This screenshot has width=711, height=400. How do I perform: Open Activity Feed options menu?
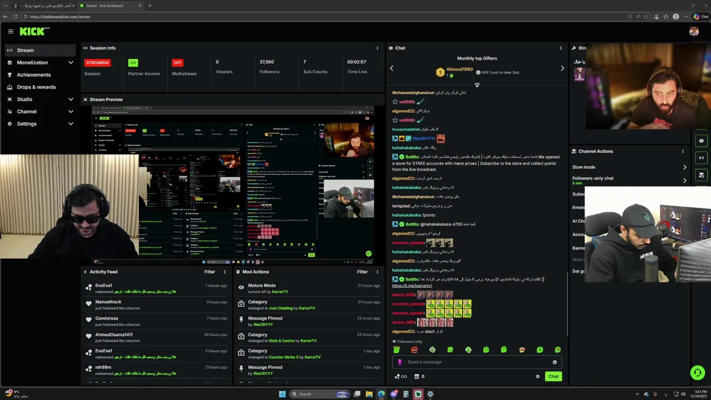(224, 272)
